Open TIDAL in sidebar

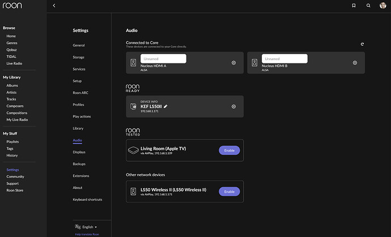click(x=11, y=57)
